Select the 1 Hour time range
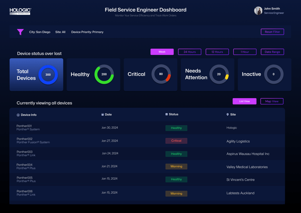The width and height of the screenshot is (301, 213). point(245,52)
